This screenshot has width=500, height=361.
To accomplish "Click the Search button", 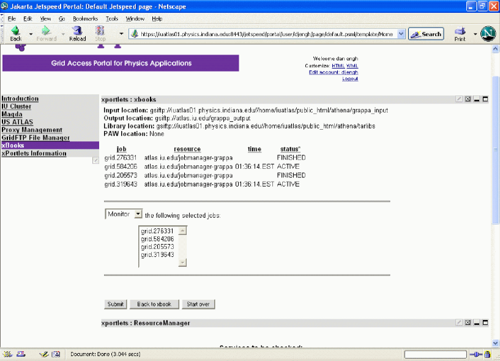I will [426, 34].
